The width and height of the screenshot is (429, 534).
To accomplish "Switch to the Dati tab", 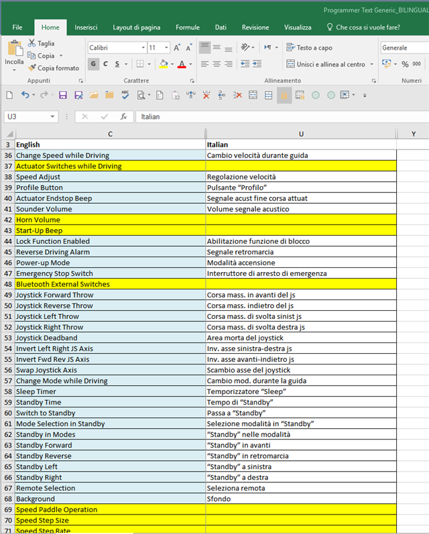I will coord(221,27).
